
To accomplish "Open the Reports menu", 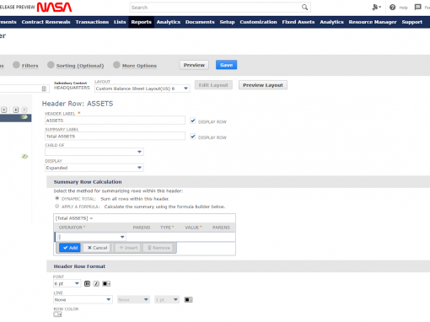I will (142, 22).
